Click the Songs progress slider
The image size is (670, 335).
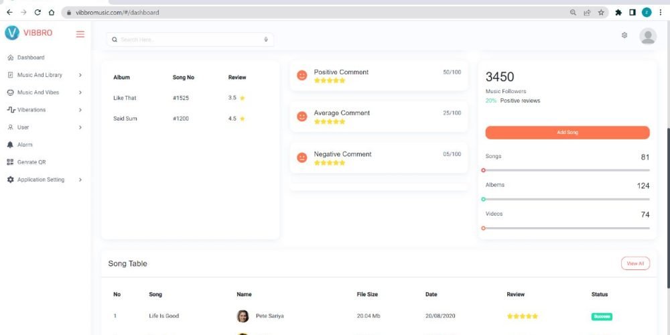[x=567, y=170]
